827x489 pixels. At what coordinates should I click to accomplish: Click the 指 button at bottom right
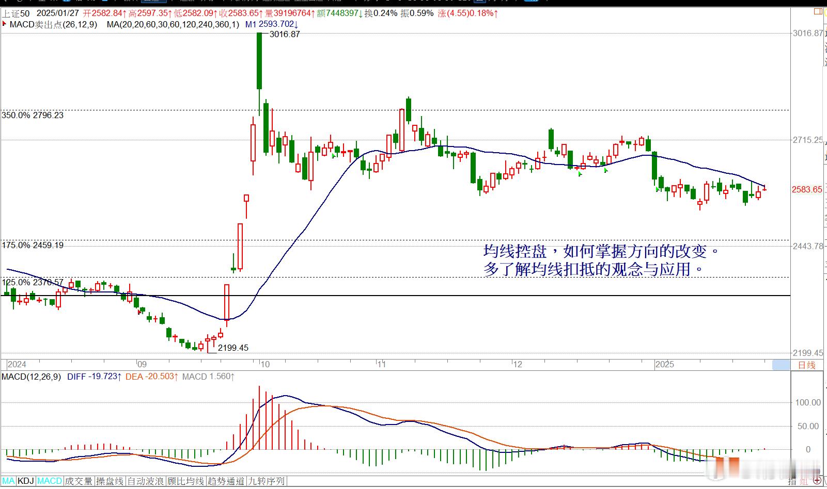click(792, 481)
